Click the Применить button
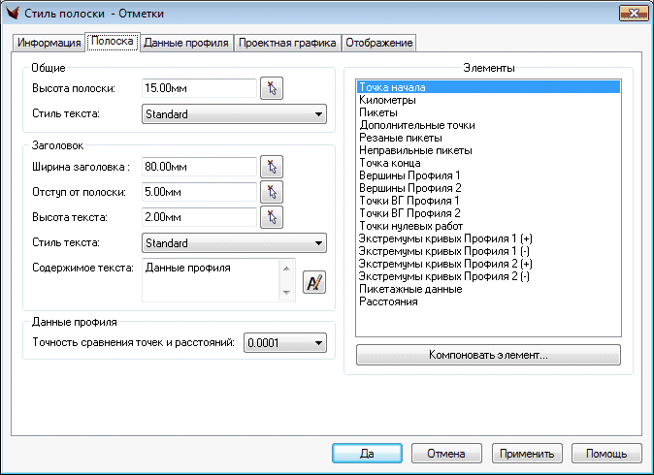 (527, 453)
